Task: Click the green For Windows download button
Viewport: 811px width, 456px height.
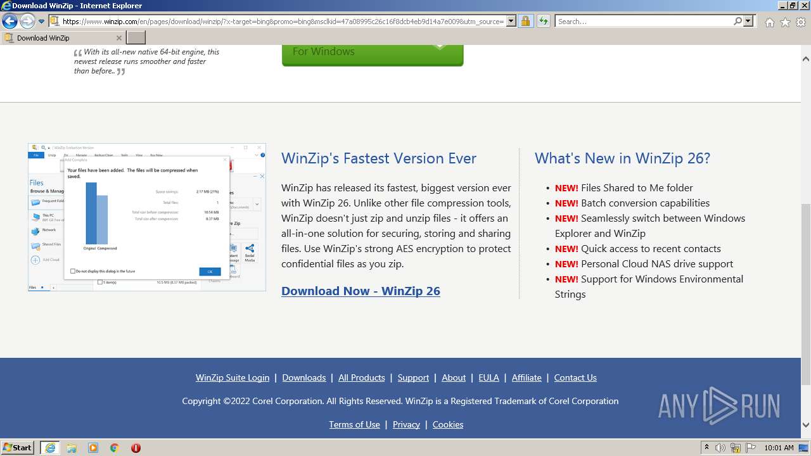Action: click(x=373, y=55)
